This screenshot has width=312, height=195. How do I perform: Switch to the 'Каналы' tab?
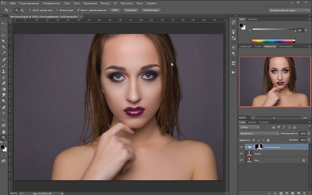pos(252,122)
